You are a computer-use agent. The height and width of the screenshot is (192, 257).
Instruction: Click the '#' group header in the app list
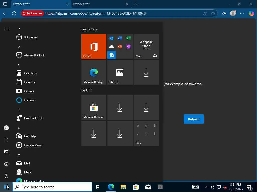pos(19,29)
